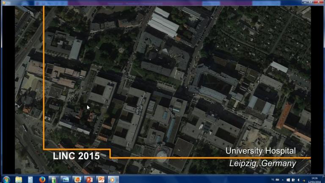
Task: Switch to the orange PowerPoint slideshow taskbar button
Action: pyautogui.click(x=101, y=180)
